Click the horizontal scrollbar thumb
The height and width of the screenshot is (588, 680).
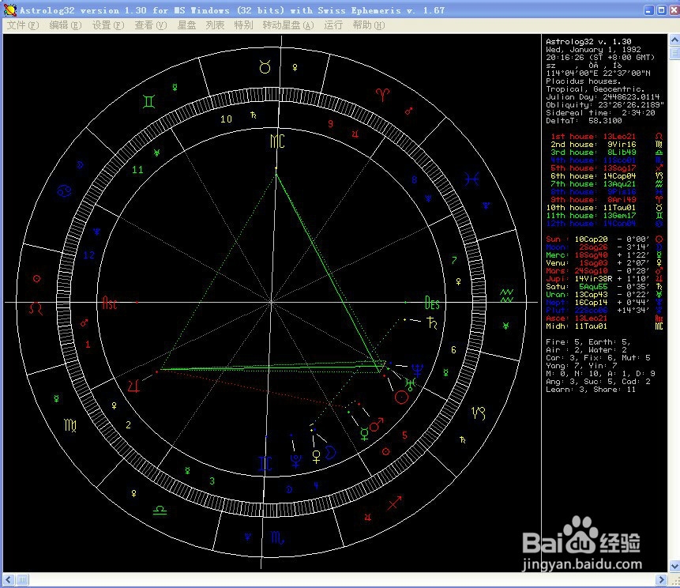click(x=22, y=579)
